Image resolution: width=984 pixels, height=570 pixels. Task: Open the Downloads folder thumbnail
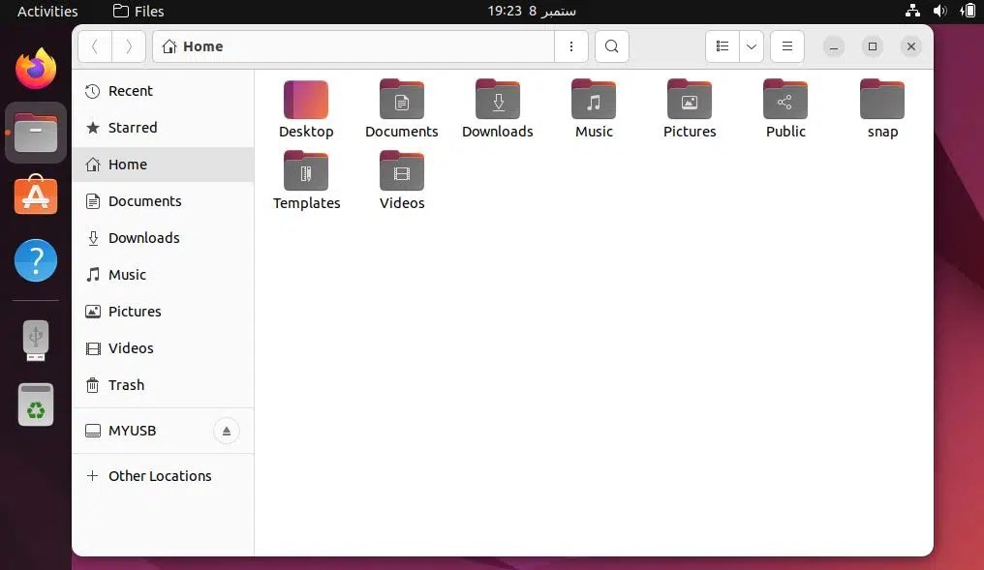497,100
